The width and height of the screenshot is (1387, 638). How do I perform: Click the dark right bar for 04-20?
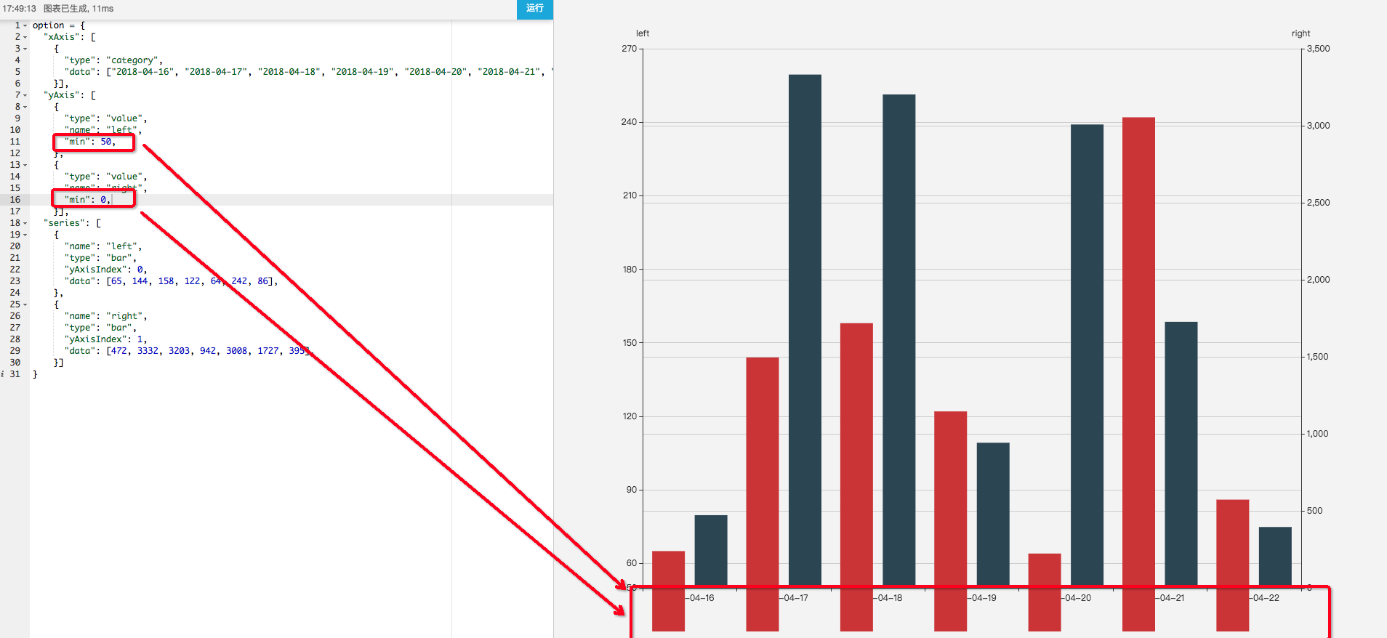pos(1087,355)
